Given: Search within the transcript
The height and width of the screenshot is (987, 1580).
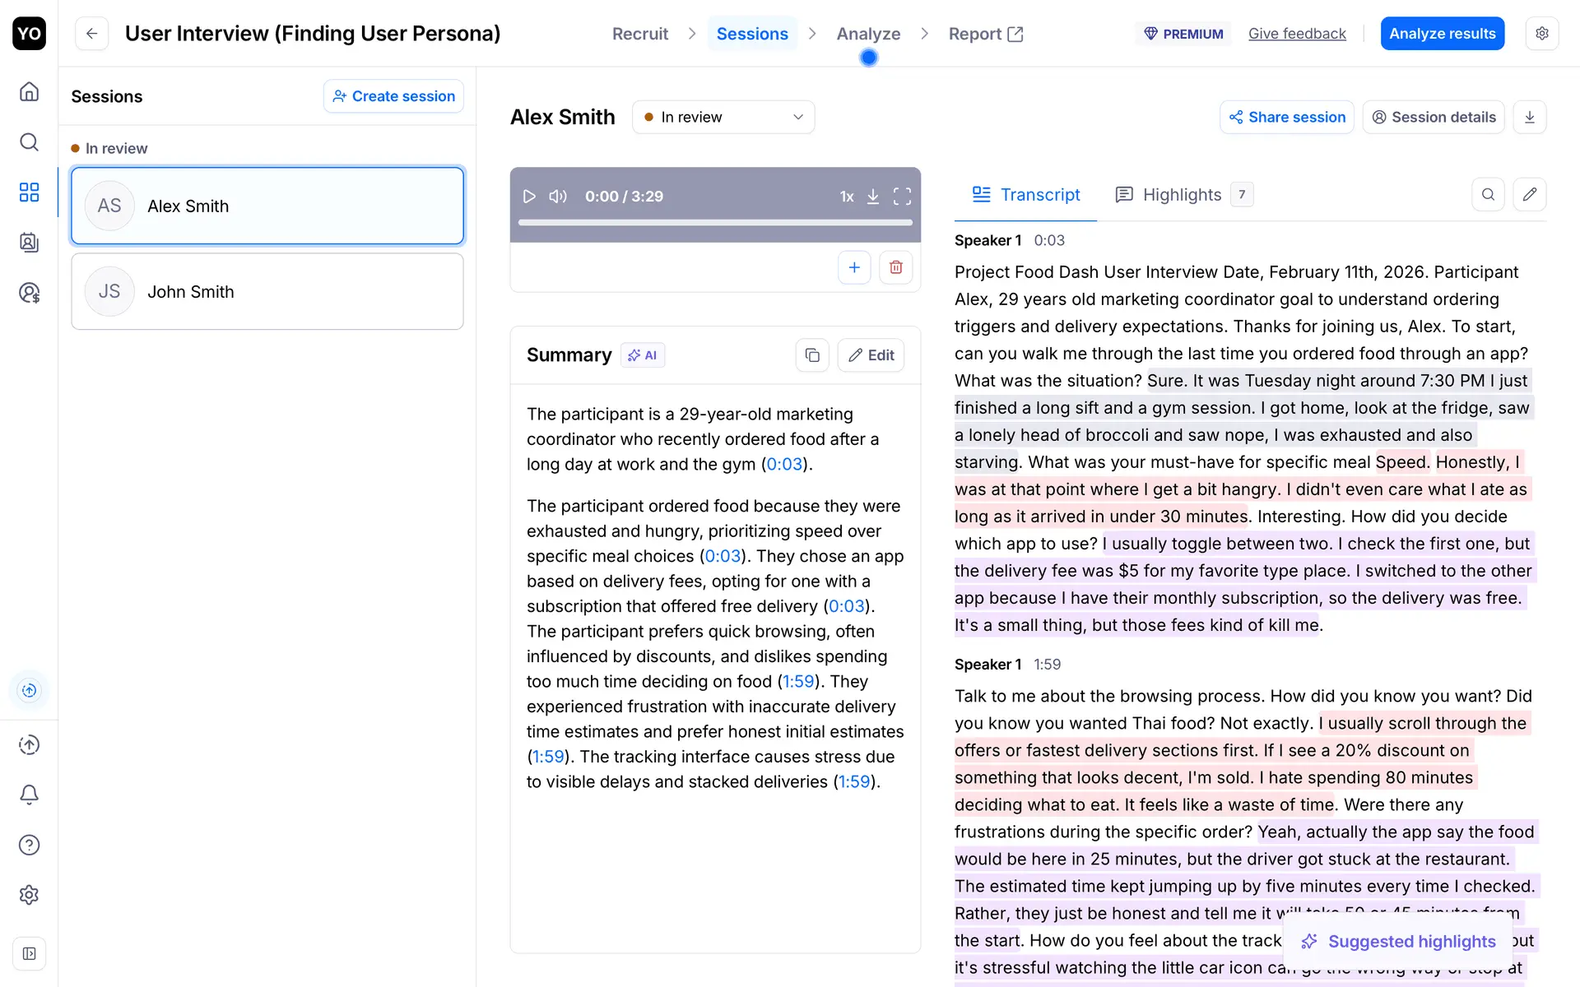Looking at the screenshot, I should 1488,195.
